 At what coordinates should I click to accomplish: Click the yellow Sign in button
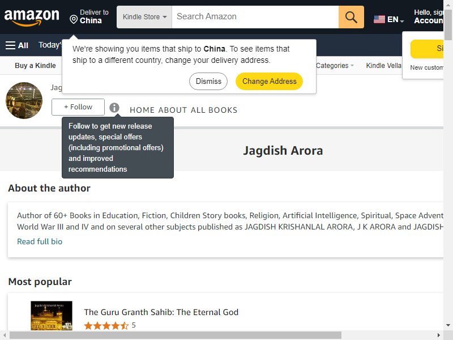427,49
